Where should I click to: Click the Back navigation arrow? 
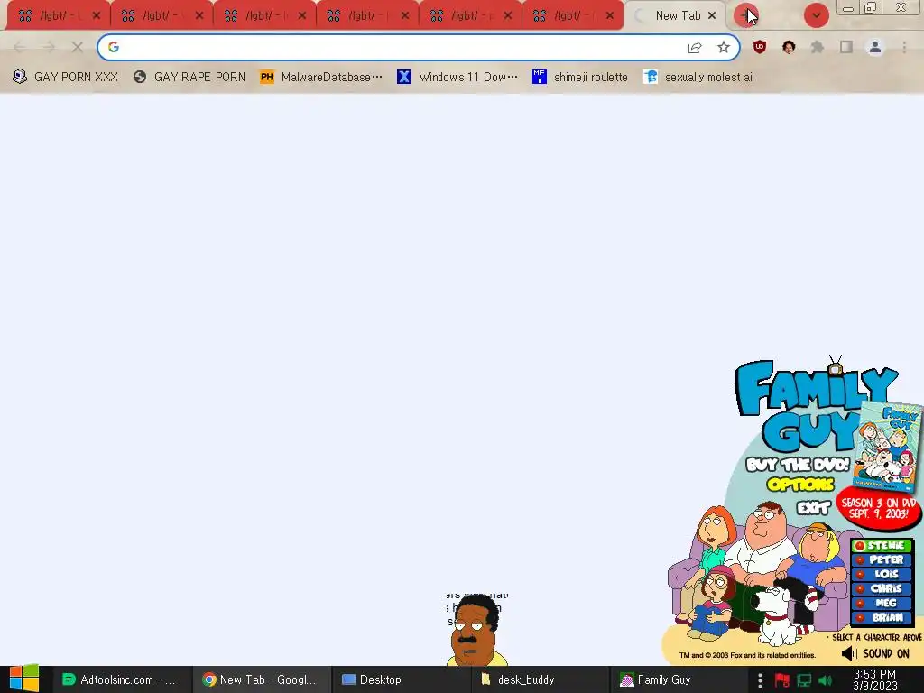click(20, 47)
